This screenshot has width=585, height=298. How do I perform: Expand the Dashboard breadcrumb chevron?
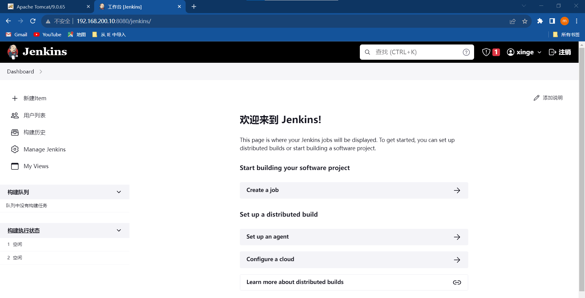pyautogui.click(x=41, y=72)
